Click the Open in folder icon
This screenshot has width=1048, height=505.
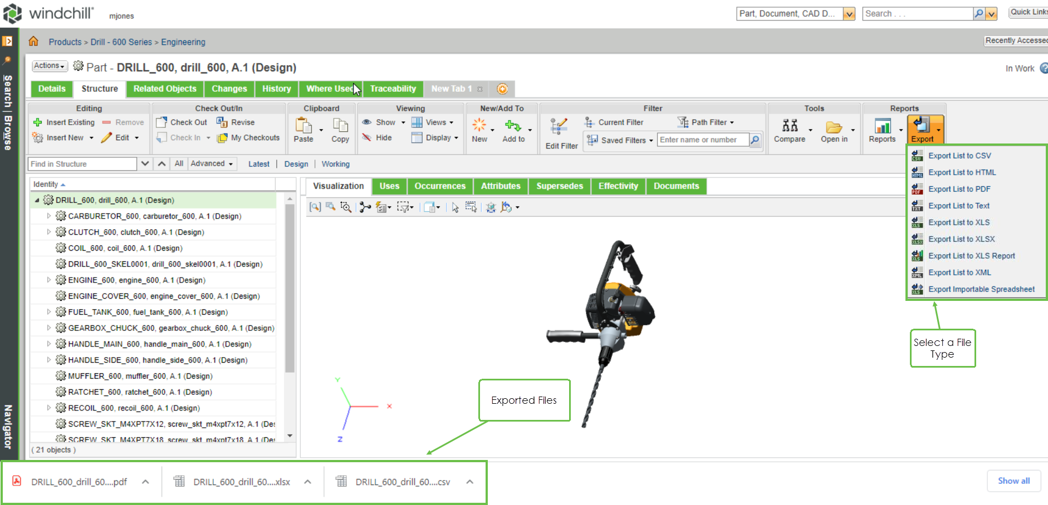pos(834,127)
